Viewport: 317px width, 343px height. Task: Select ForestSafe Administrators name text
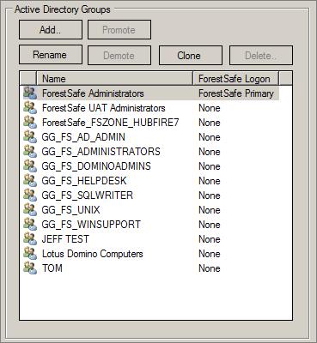93,93
